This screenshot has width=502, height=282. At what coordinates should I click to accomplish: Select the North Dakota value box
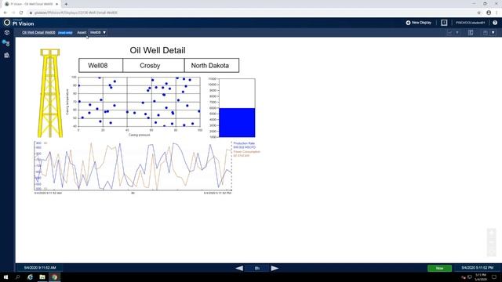[x=212, y=65]
